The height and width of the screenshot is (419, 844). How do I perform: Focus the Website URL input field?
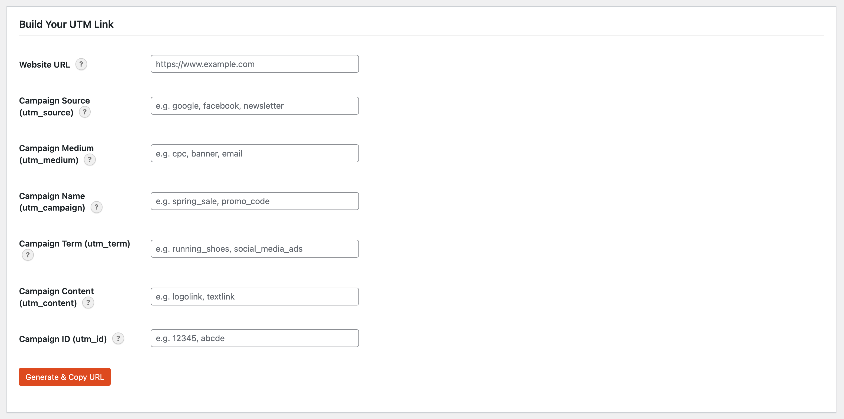coord(255,64)
